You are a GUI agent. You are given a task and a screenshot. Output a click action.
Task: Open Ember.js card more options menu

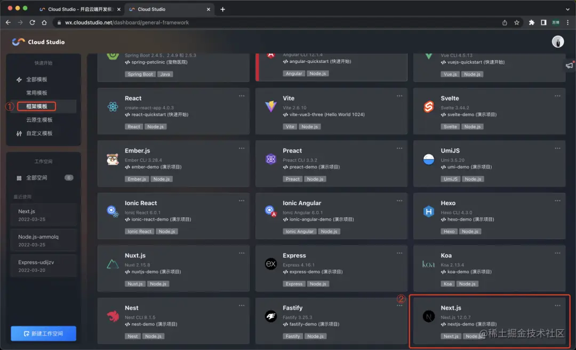click(242, 148)
